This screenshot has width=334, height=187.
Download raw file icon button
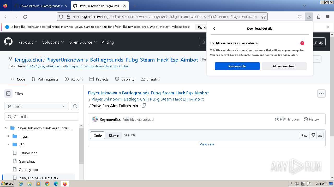[320, 135]
